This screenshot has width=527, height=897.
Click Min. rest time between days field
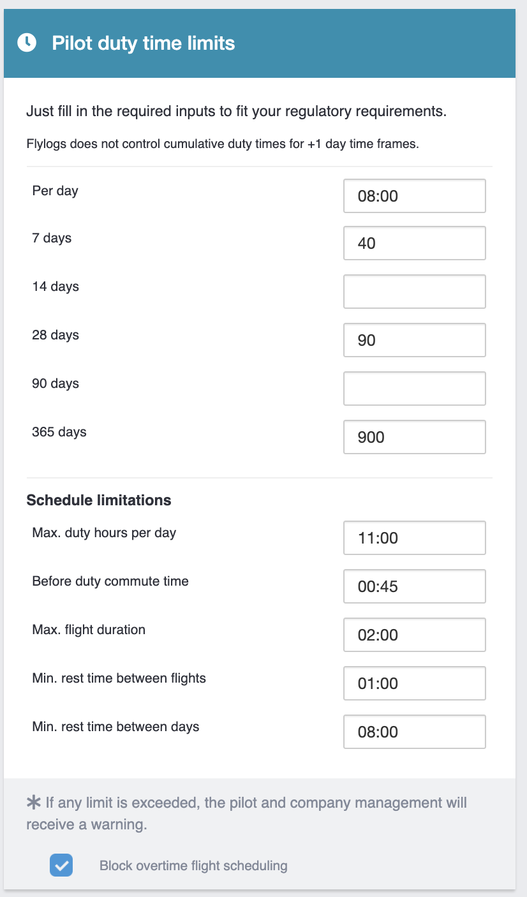(x=414, y=732)
